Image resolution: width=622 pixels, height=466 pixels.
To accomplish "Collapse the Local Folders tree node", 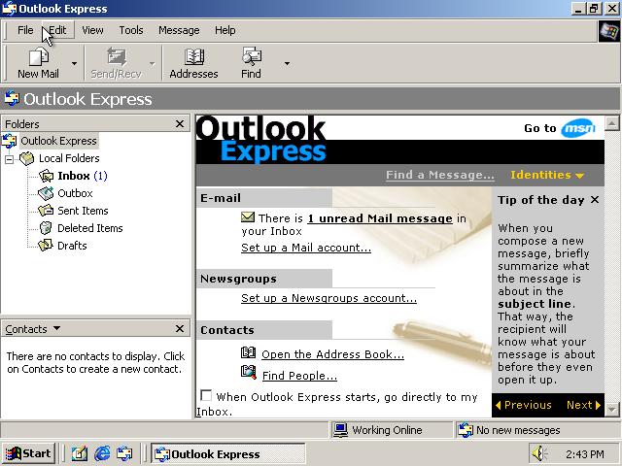I will point(9,159).
